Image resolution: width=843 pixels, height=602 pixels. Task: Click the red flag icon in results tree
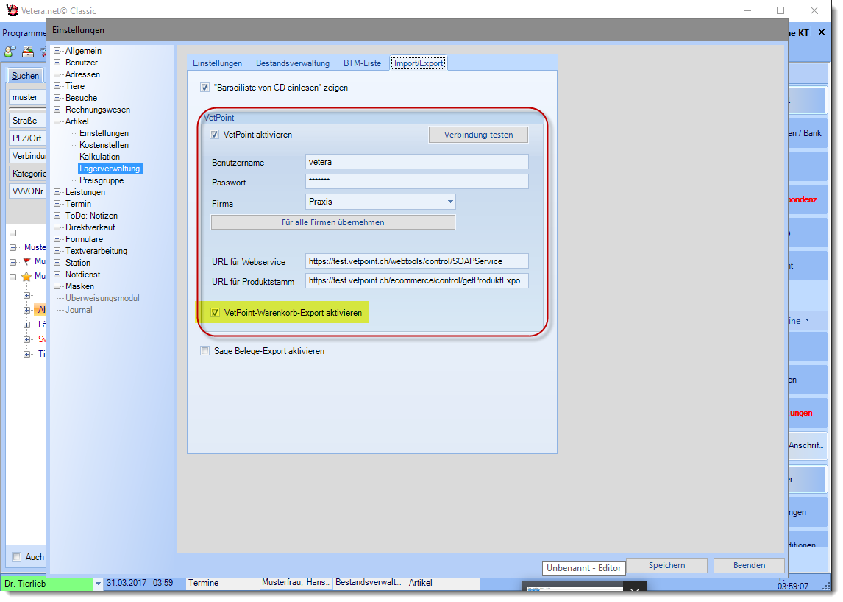click(x=26, y=262)
